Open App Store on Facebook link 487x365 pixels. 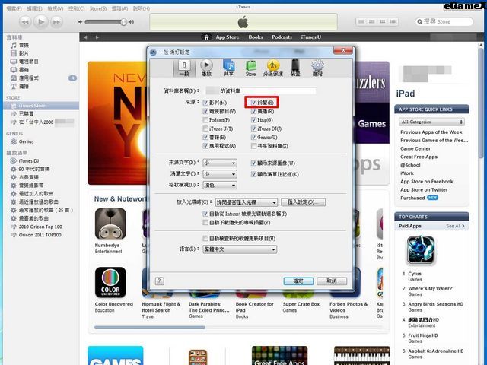coord(426,181)
